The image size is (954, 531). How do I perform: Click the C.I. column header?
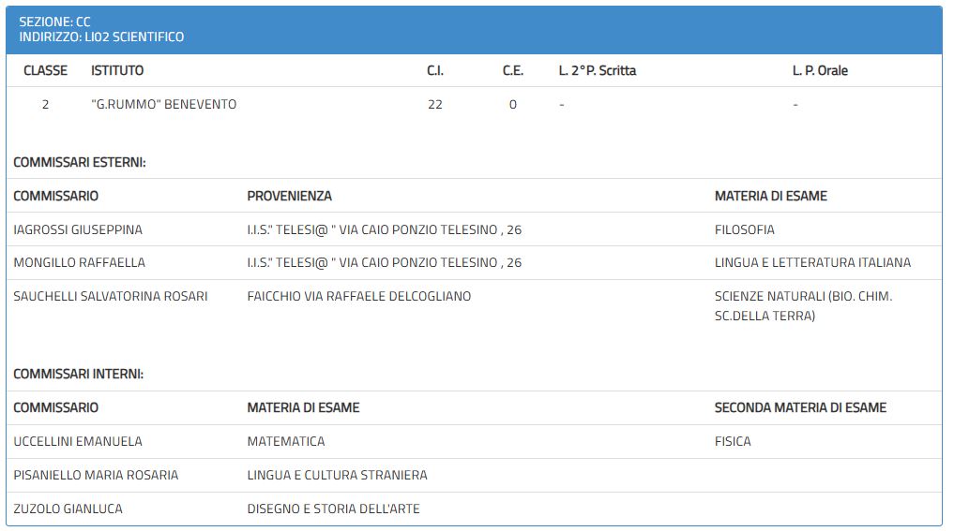pyautogui.click(x=435, y=70)
